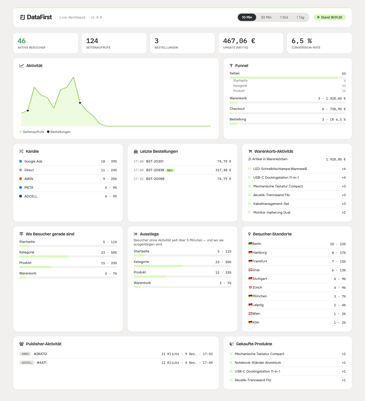The height and width of the screenshot is (401, 365).
Task: Click the German flag next to Berlin
Action: pos(250,244)
